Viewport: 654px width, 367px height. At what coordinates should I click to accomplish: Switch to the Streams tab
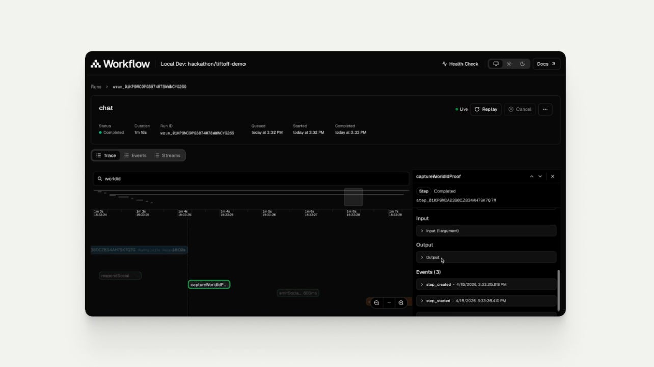click(x=168, y=155)
